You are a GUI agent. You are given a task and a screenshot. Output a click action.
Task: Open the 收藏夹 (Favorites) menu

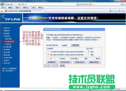[26, 8]
